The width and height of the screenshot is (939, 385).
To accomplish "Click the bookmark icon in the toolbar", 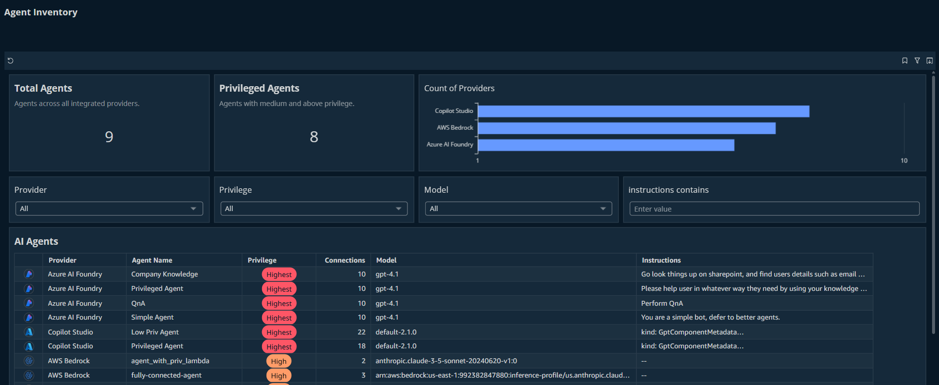I will 905,60.
